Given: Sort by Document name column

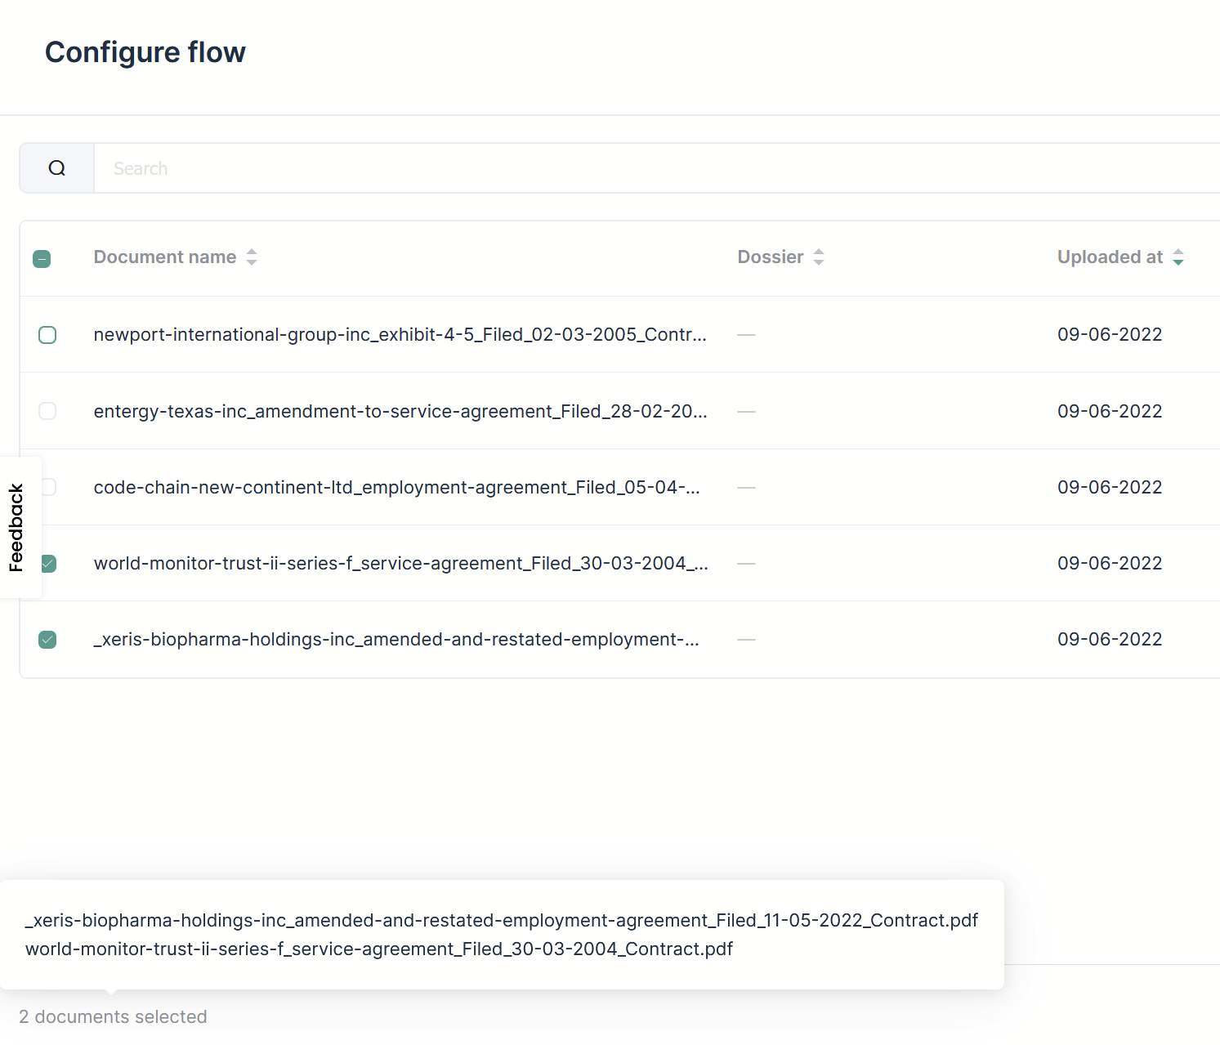Looking at the screenshot, I should click(175, 257).
